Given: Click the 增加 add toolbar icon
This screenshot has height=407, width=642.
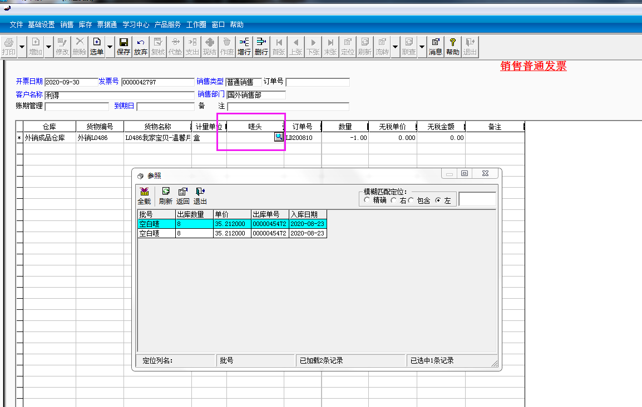Looking at the screenshot, I should [x=36, y=47].
